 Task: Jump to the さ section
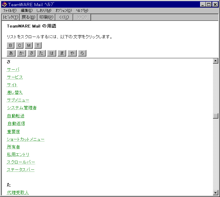click(x=31, y=53)
